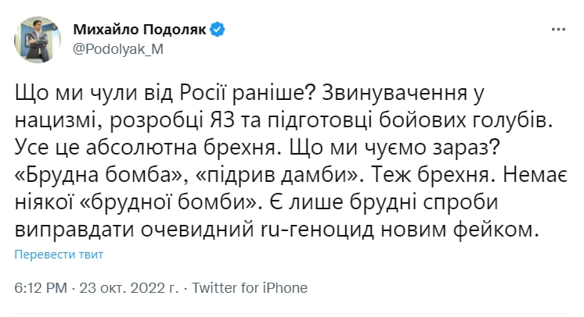Click the Перевести твит link
The width and height of the screenshot is (584, 317).
pos(59,254)
